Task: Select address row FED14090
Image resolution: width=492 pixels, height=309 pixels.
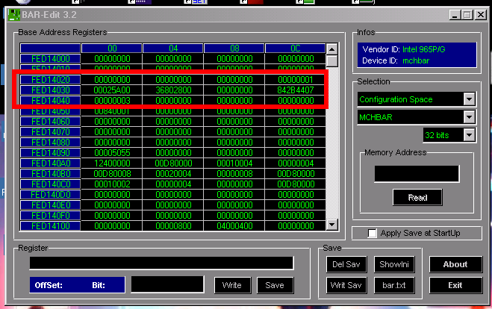Action: tap(51, 153)
